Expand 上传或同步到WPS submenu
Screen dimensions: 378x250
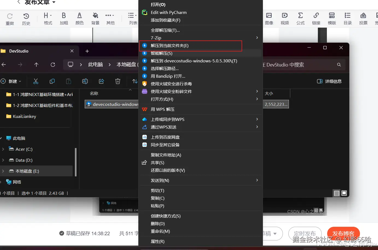coord(257,119)
